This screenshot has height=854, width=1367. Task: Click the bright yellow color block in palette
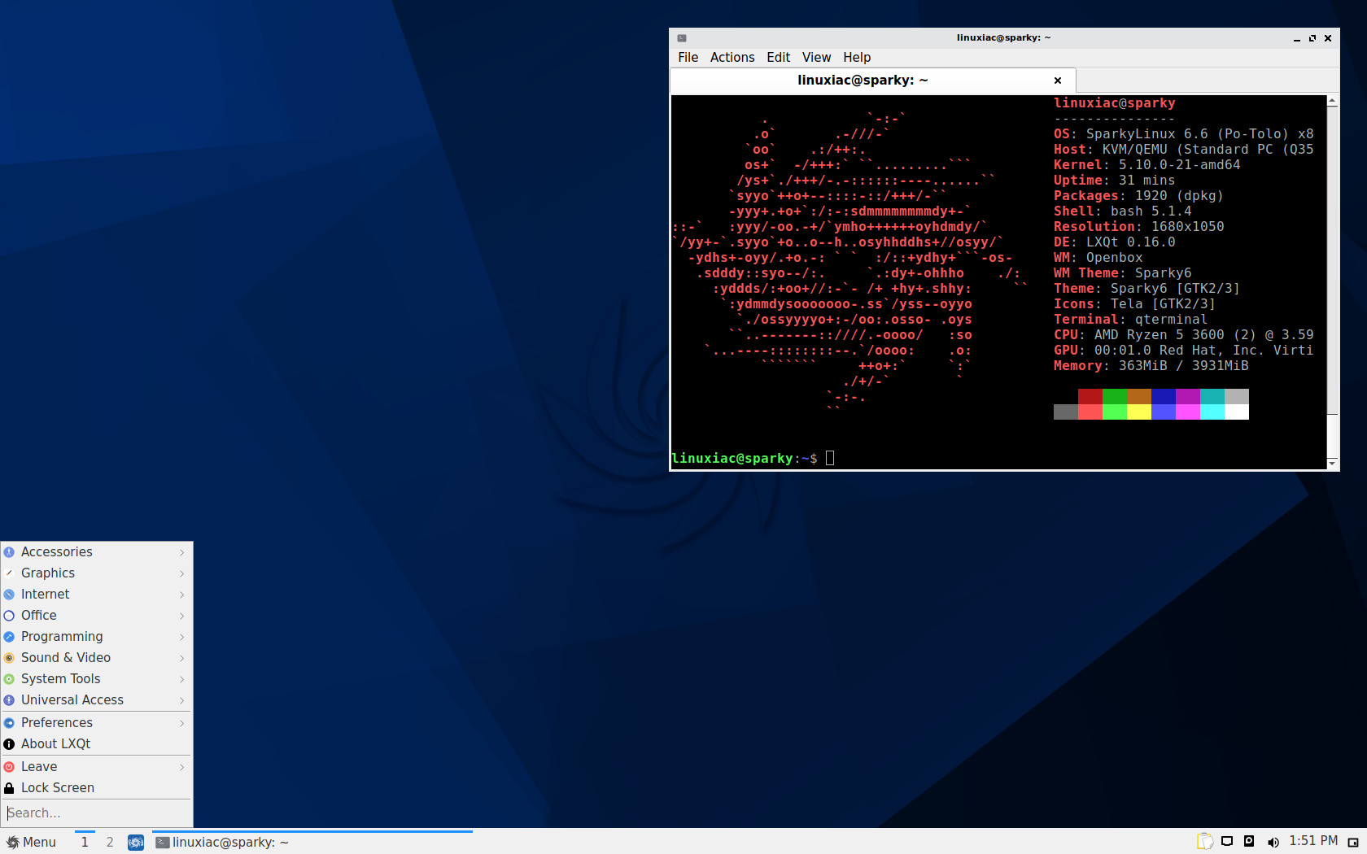tap(1139, 412)
